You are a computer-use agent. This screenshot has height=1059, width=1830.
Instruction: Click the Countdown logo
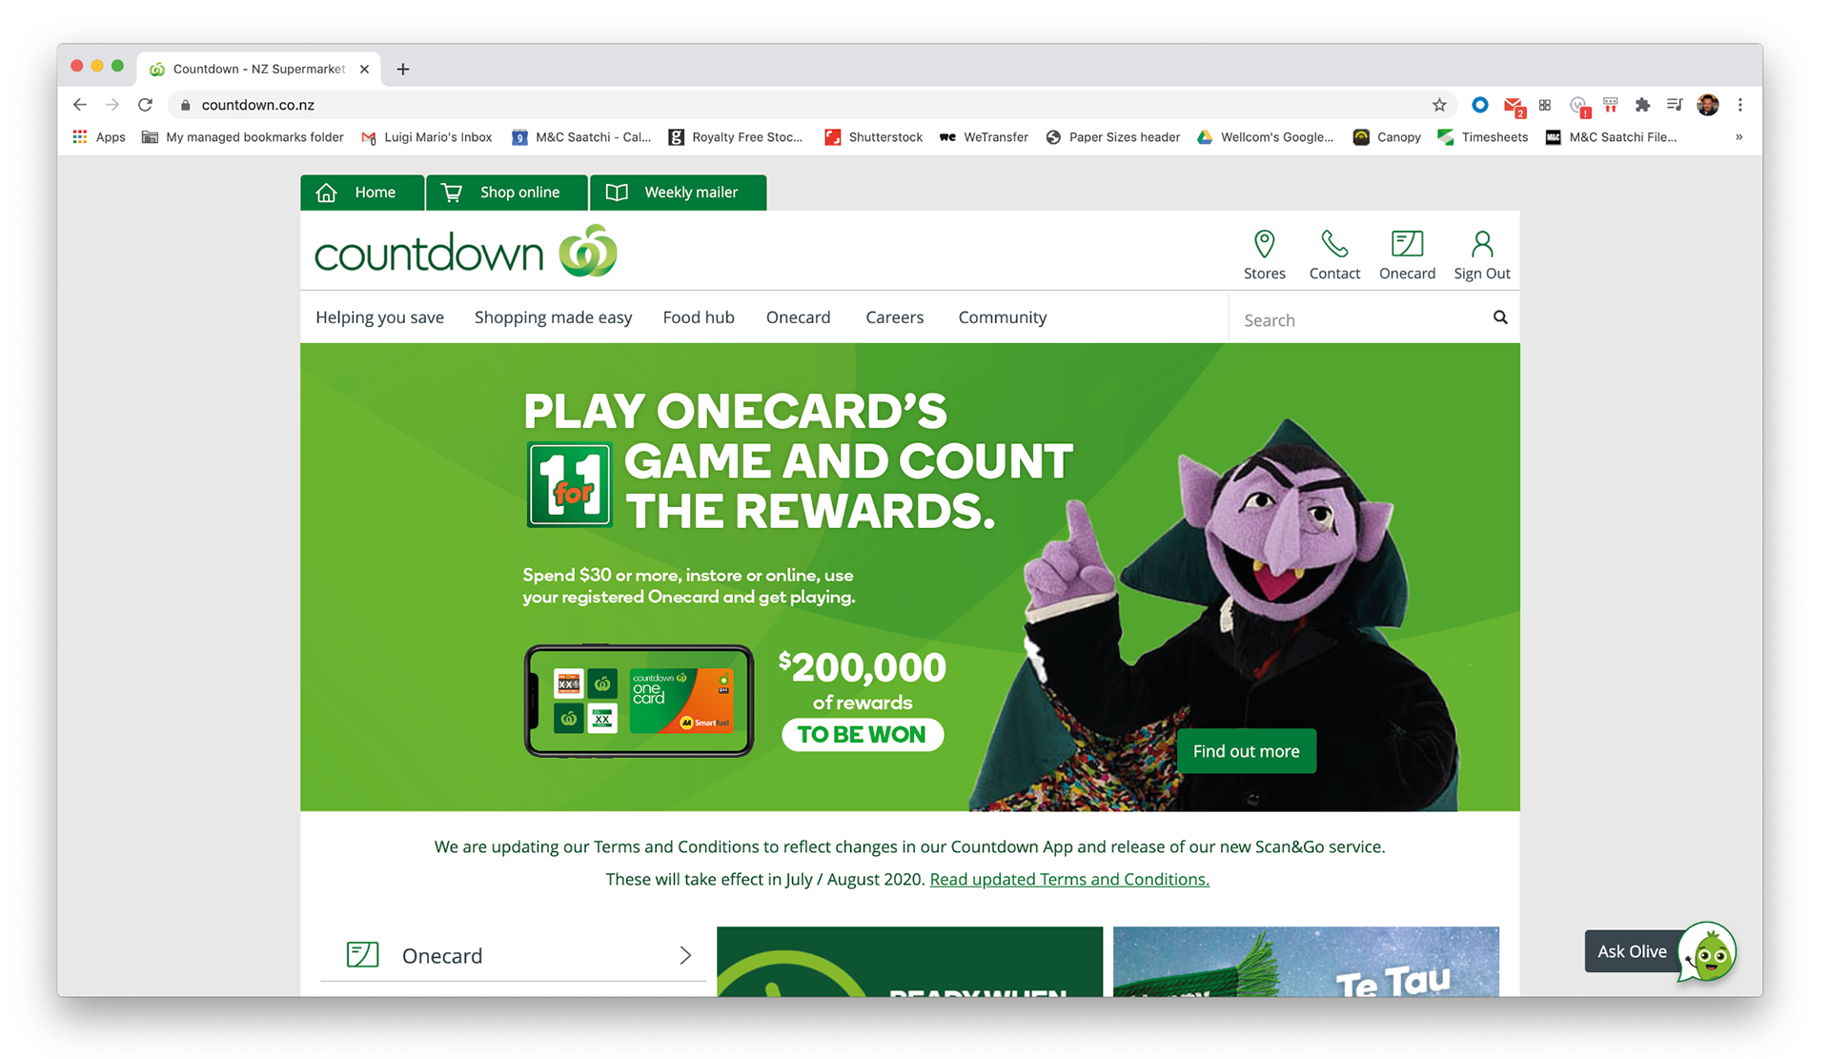(466, 252)
